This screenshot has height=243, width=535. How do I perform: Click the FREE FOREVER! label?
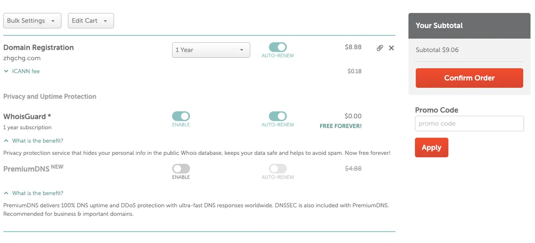[341, 126]
